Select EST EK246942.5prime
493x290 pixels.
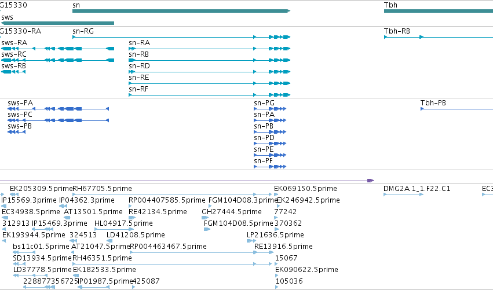point(308,200)
